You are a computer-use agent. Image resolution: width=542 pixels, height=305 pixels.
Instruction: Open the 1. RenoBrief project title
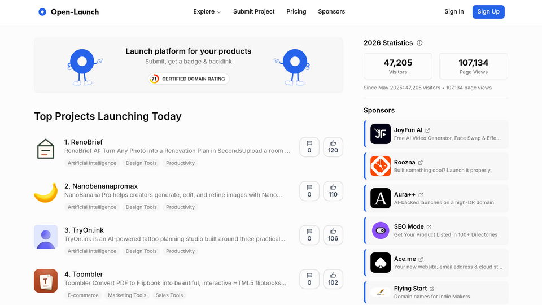point(84,142)
